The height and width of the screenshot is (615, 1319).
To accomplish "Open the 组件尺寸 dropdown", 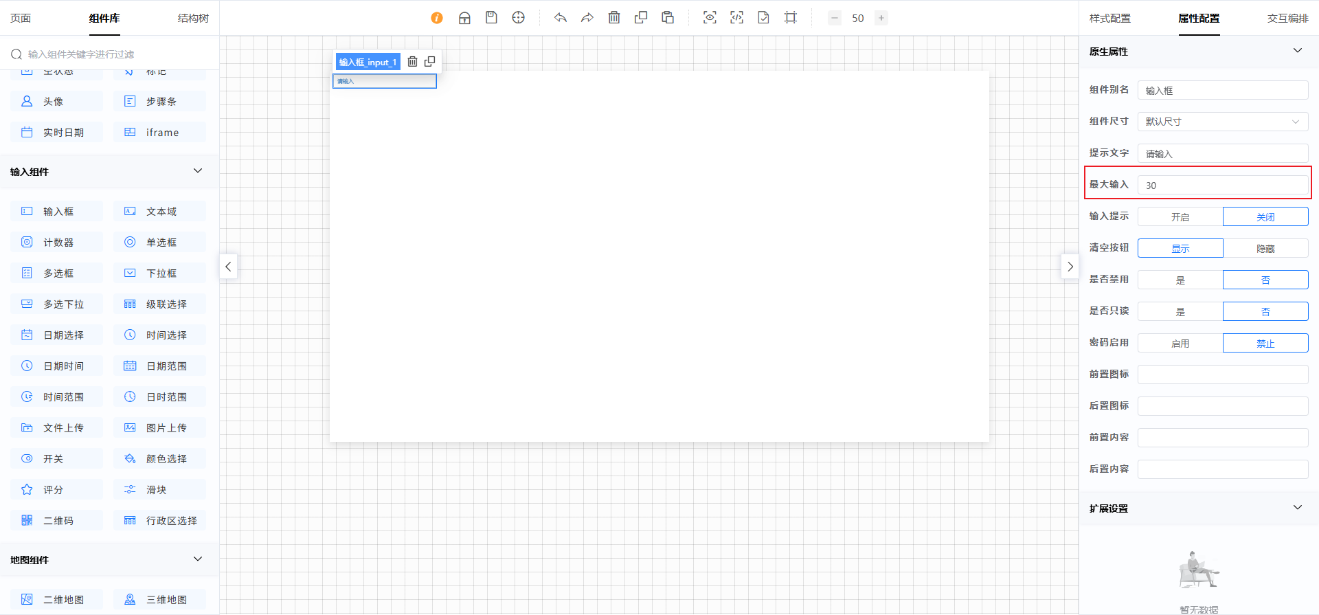I will (x=1223, y=122).
